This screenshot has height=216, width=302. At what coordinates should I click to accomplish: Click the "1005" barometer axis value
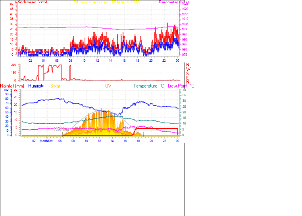185,24
